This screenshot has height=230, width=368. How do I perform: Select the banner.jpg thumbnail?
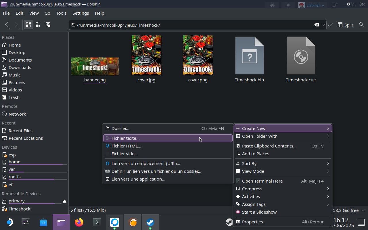click(95, 66)
